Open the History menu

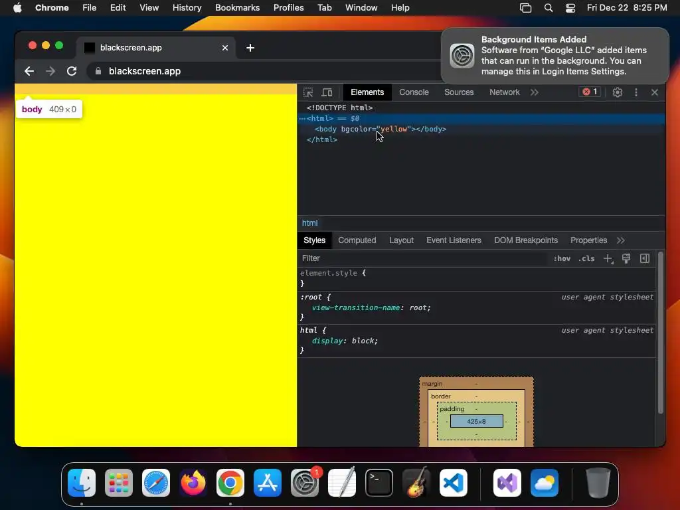coord(187,8)
